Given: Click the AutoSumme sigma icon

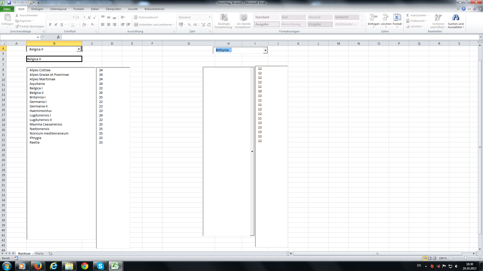Looking at the screenshot, I should click(408, 15).
